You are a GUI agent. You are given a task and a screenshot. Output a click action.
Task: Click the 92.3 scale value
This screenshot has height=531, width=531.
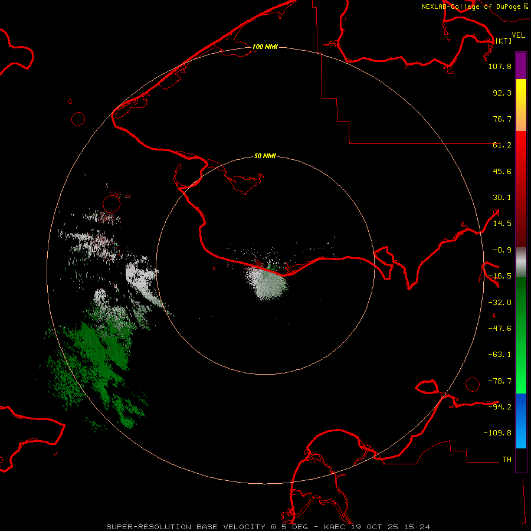[x=502, y=93]
